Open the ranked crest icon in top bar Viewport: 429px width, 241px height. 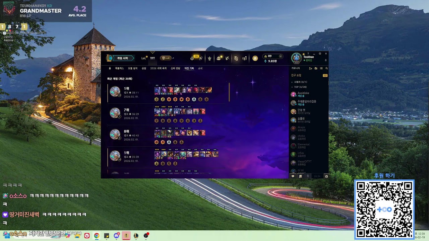pyautogui.click(x=209, y=58)
